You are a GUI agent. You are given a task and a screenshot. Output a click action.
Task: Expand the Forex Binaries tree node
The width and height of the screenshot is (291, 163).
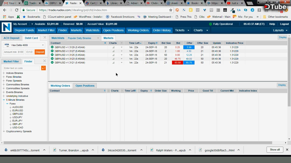click(4, 77)
